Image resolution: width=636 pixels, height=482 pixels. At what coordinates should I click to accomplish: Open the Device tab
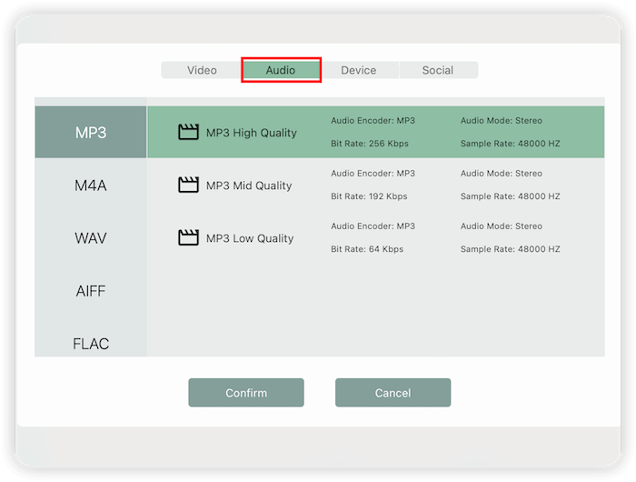pyautogui.click(x=358, y=70)
